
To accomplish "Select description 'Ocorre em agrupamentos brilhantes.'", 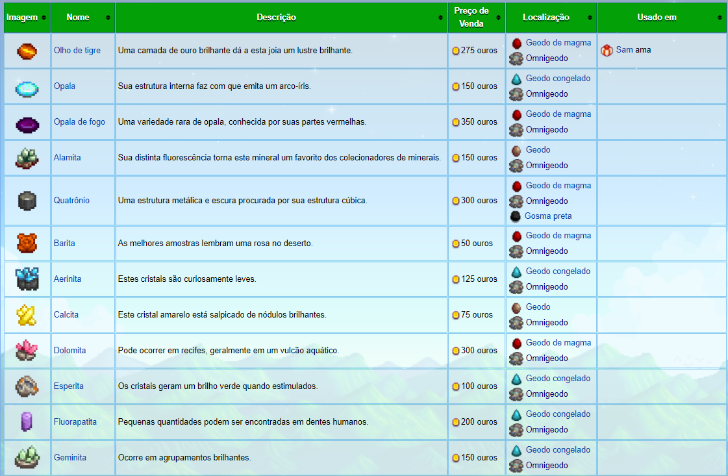I will pos(184,457).
